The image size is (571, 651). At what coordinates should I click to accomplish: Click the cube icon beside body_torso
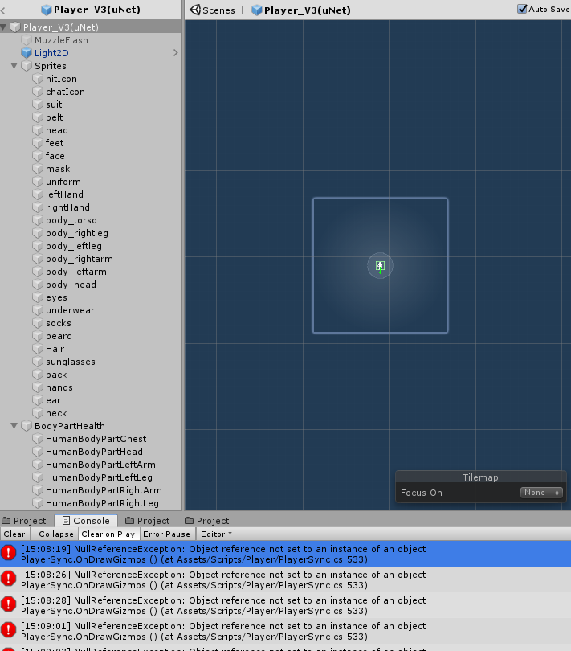pyautogui.click(x=38, y=220)
